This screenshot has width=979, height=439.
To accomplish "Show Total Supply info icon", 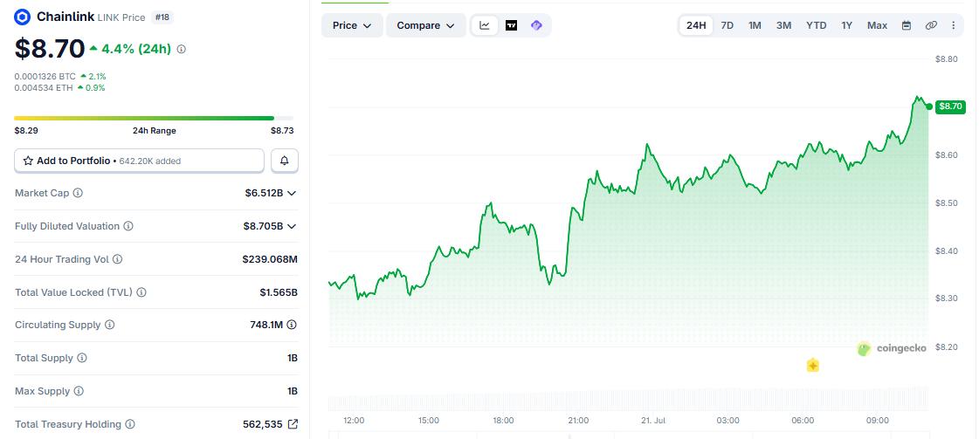I will (x=82, y=358).
